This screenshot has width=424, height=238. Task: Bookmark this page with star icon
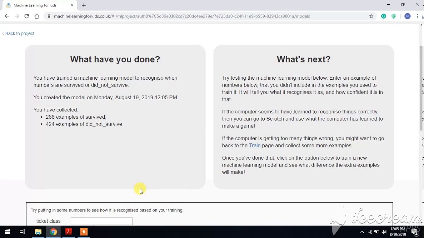(371, 16)
